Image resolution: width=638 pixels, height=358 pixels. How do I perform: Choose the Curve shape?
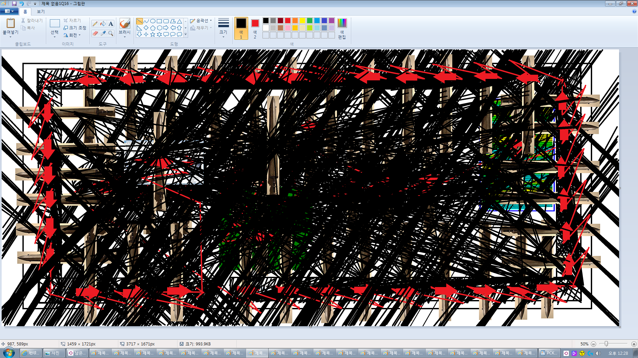(146, 21)
